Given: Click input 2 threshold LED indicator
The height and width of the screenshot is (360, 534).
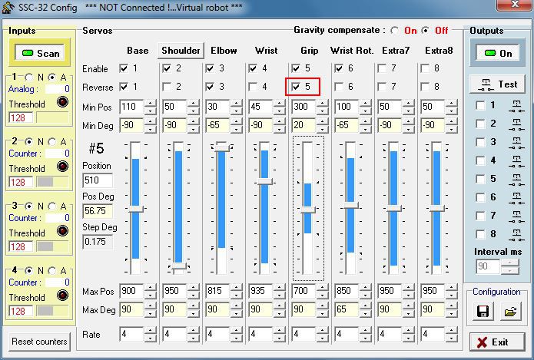Looking at the screenshot, I should click(62, 166).
